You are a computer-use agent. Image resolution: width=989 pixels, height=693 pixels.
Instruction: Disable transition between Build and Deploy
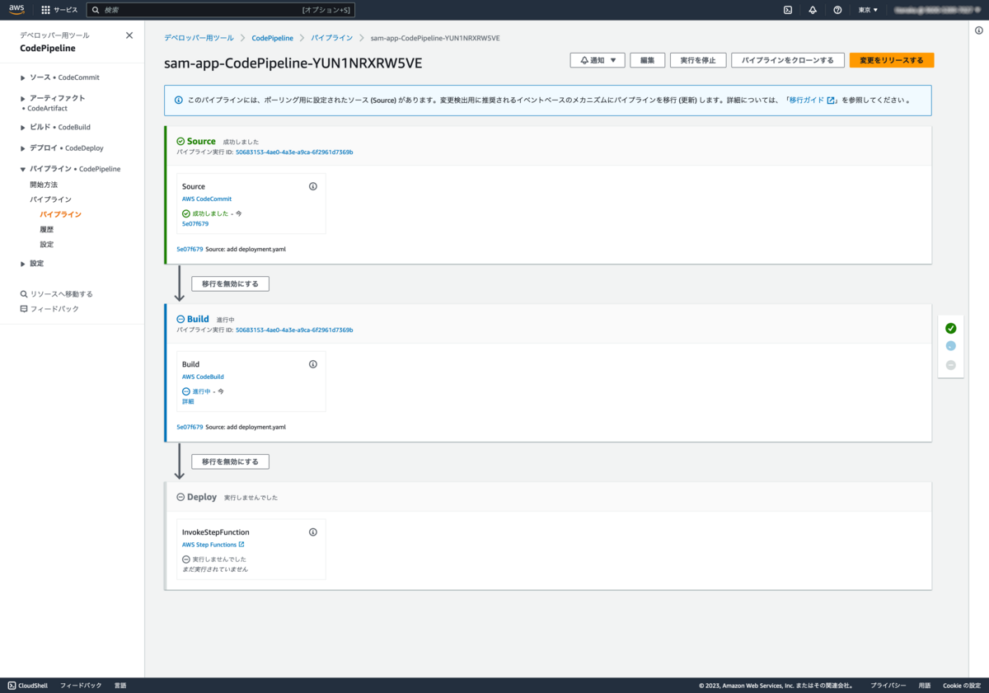(231, 461)
